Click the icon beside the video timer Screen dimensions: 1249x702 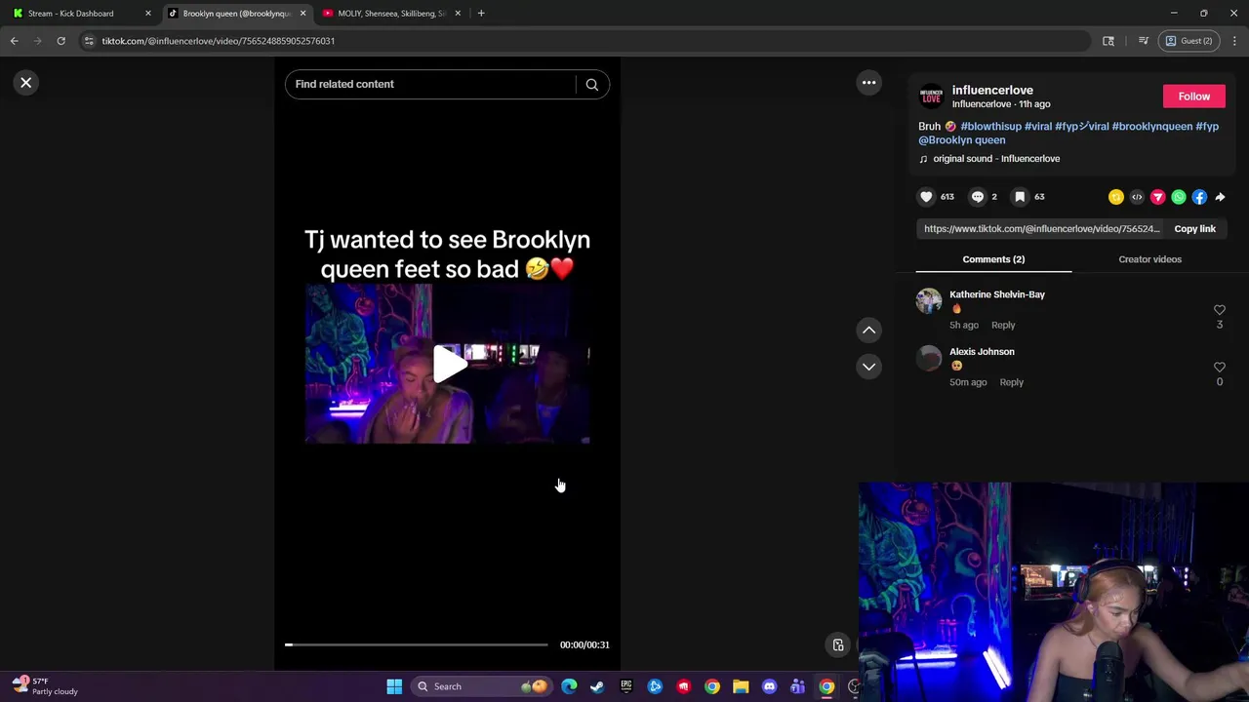[837, 644]
